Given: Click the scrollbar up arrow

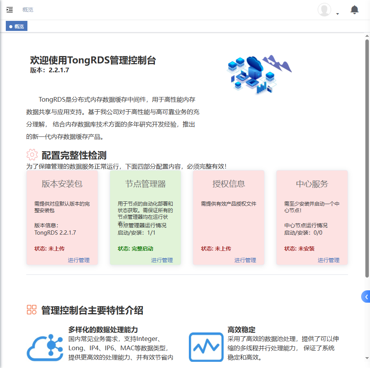Looking at the screenshot, I should point(367,36).
